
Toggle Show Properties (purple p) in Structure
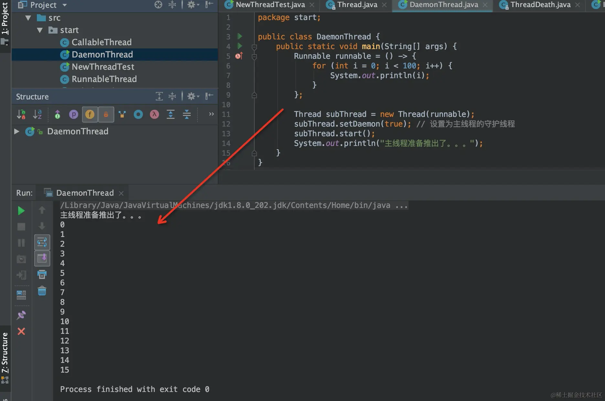(74, 114)
